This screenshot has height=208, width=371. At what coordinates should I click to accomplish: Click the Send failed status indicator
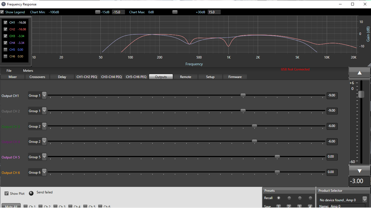tap(32, 193)
